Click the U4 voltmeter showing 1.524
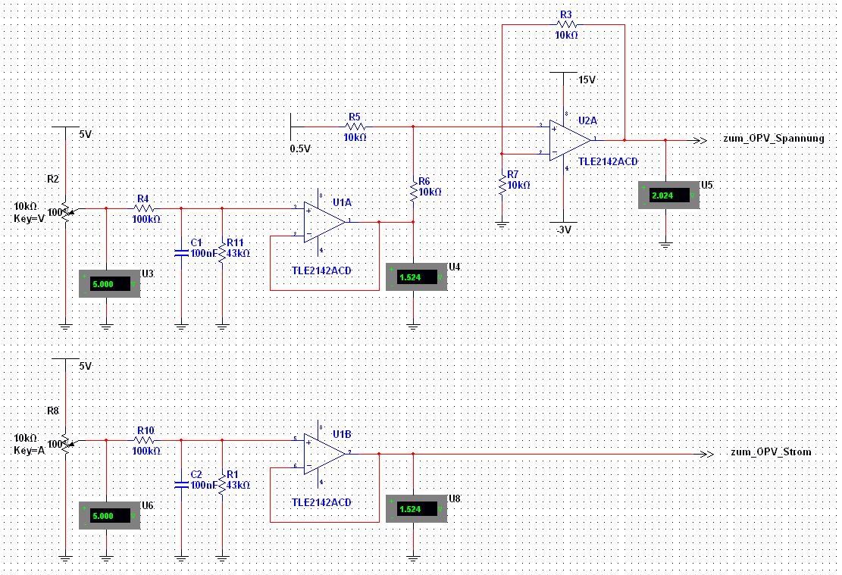 pyautogui.click(x=417, y=277)
